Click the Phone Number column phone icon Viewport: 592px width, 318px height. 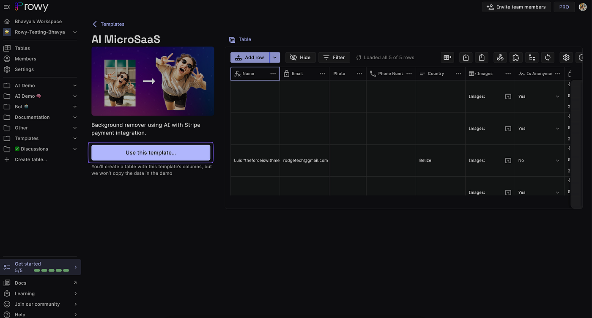click(x=373, y=74)
